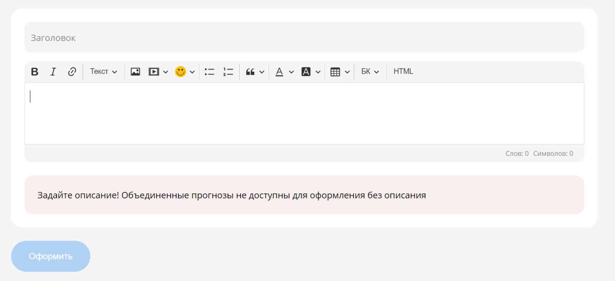
Task: Expand the emoji picker arrow
Action: (x=192, y=72)
